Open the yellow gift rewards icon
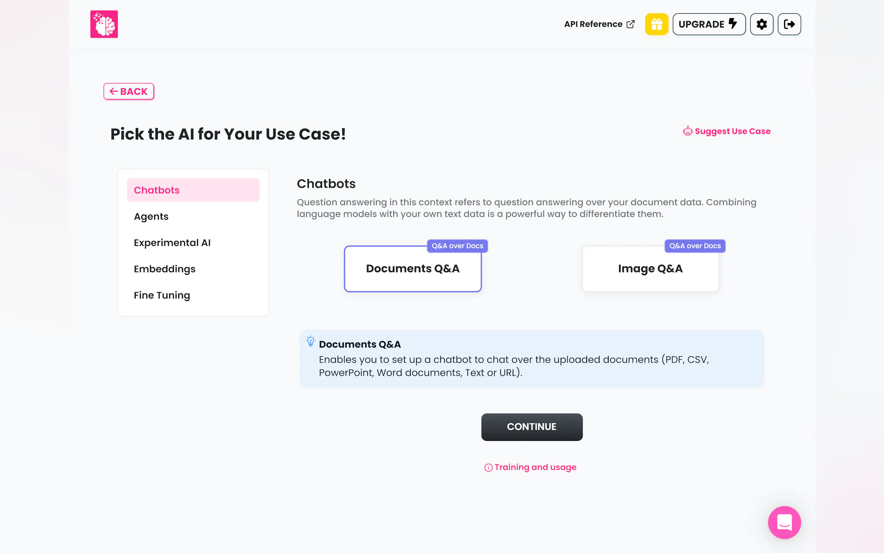This screenshot has height=553, width=884. pos(656,24)
